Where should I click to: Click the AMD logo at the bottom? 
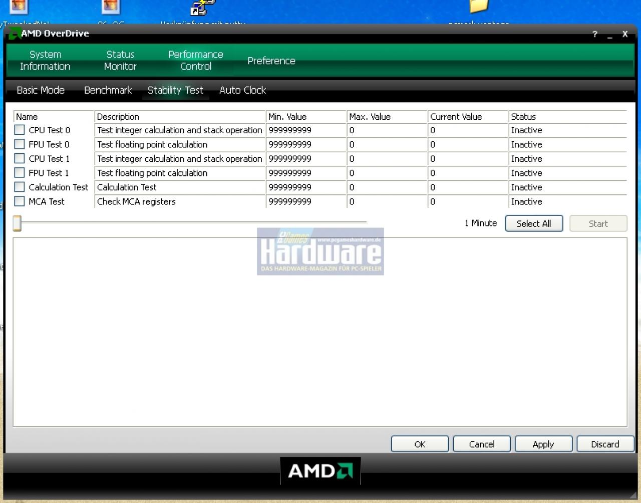click(320, 471)
